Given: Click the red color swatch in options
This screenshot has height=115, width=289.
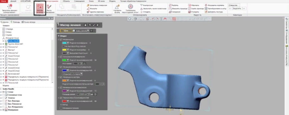Looking at the screenshot, I should [64, 101].
